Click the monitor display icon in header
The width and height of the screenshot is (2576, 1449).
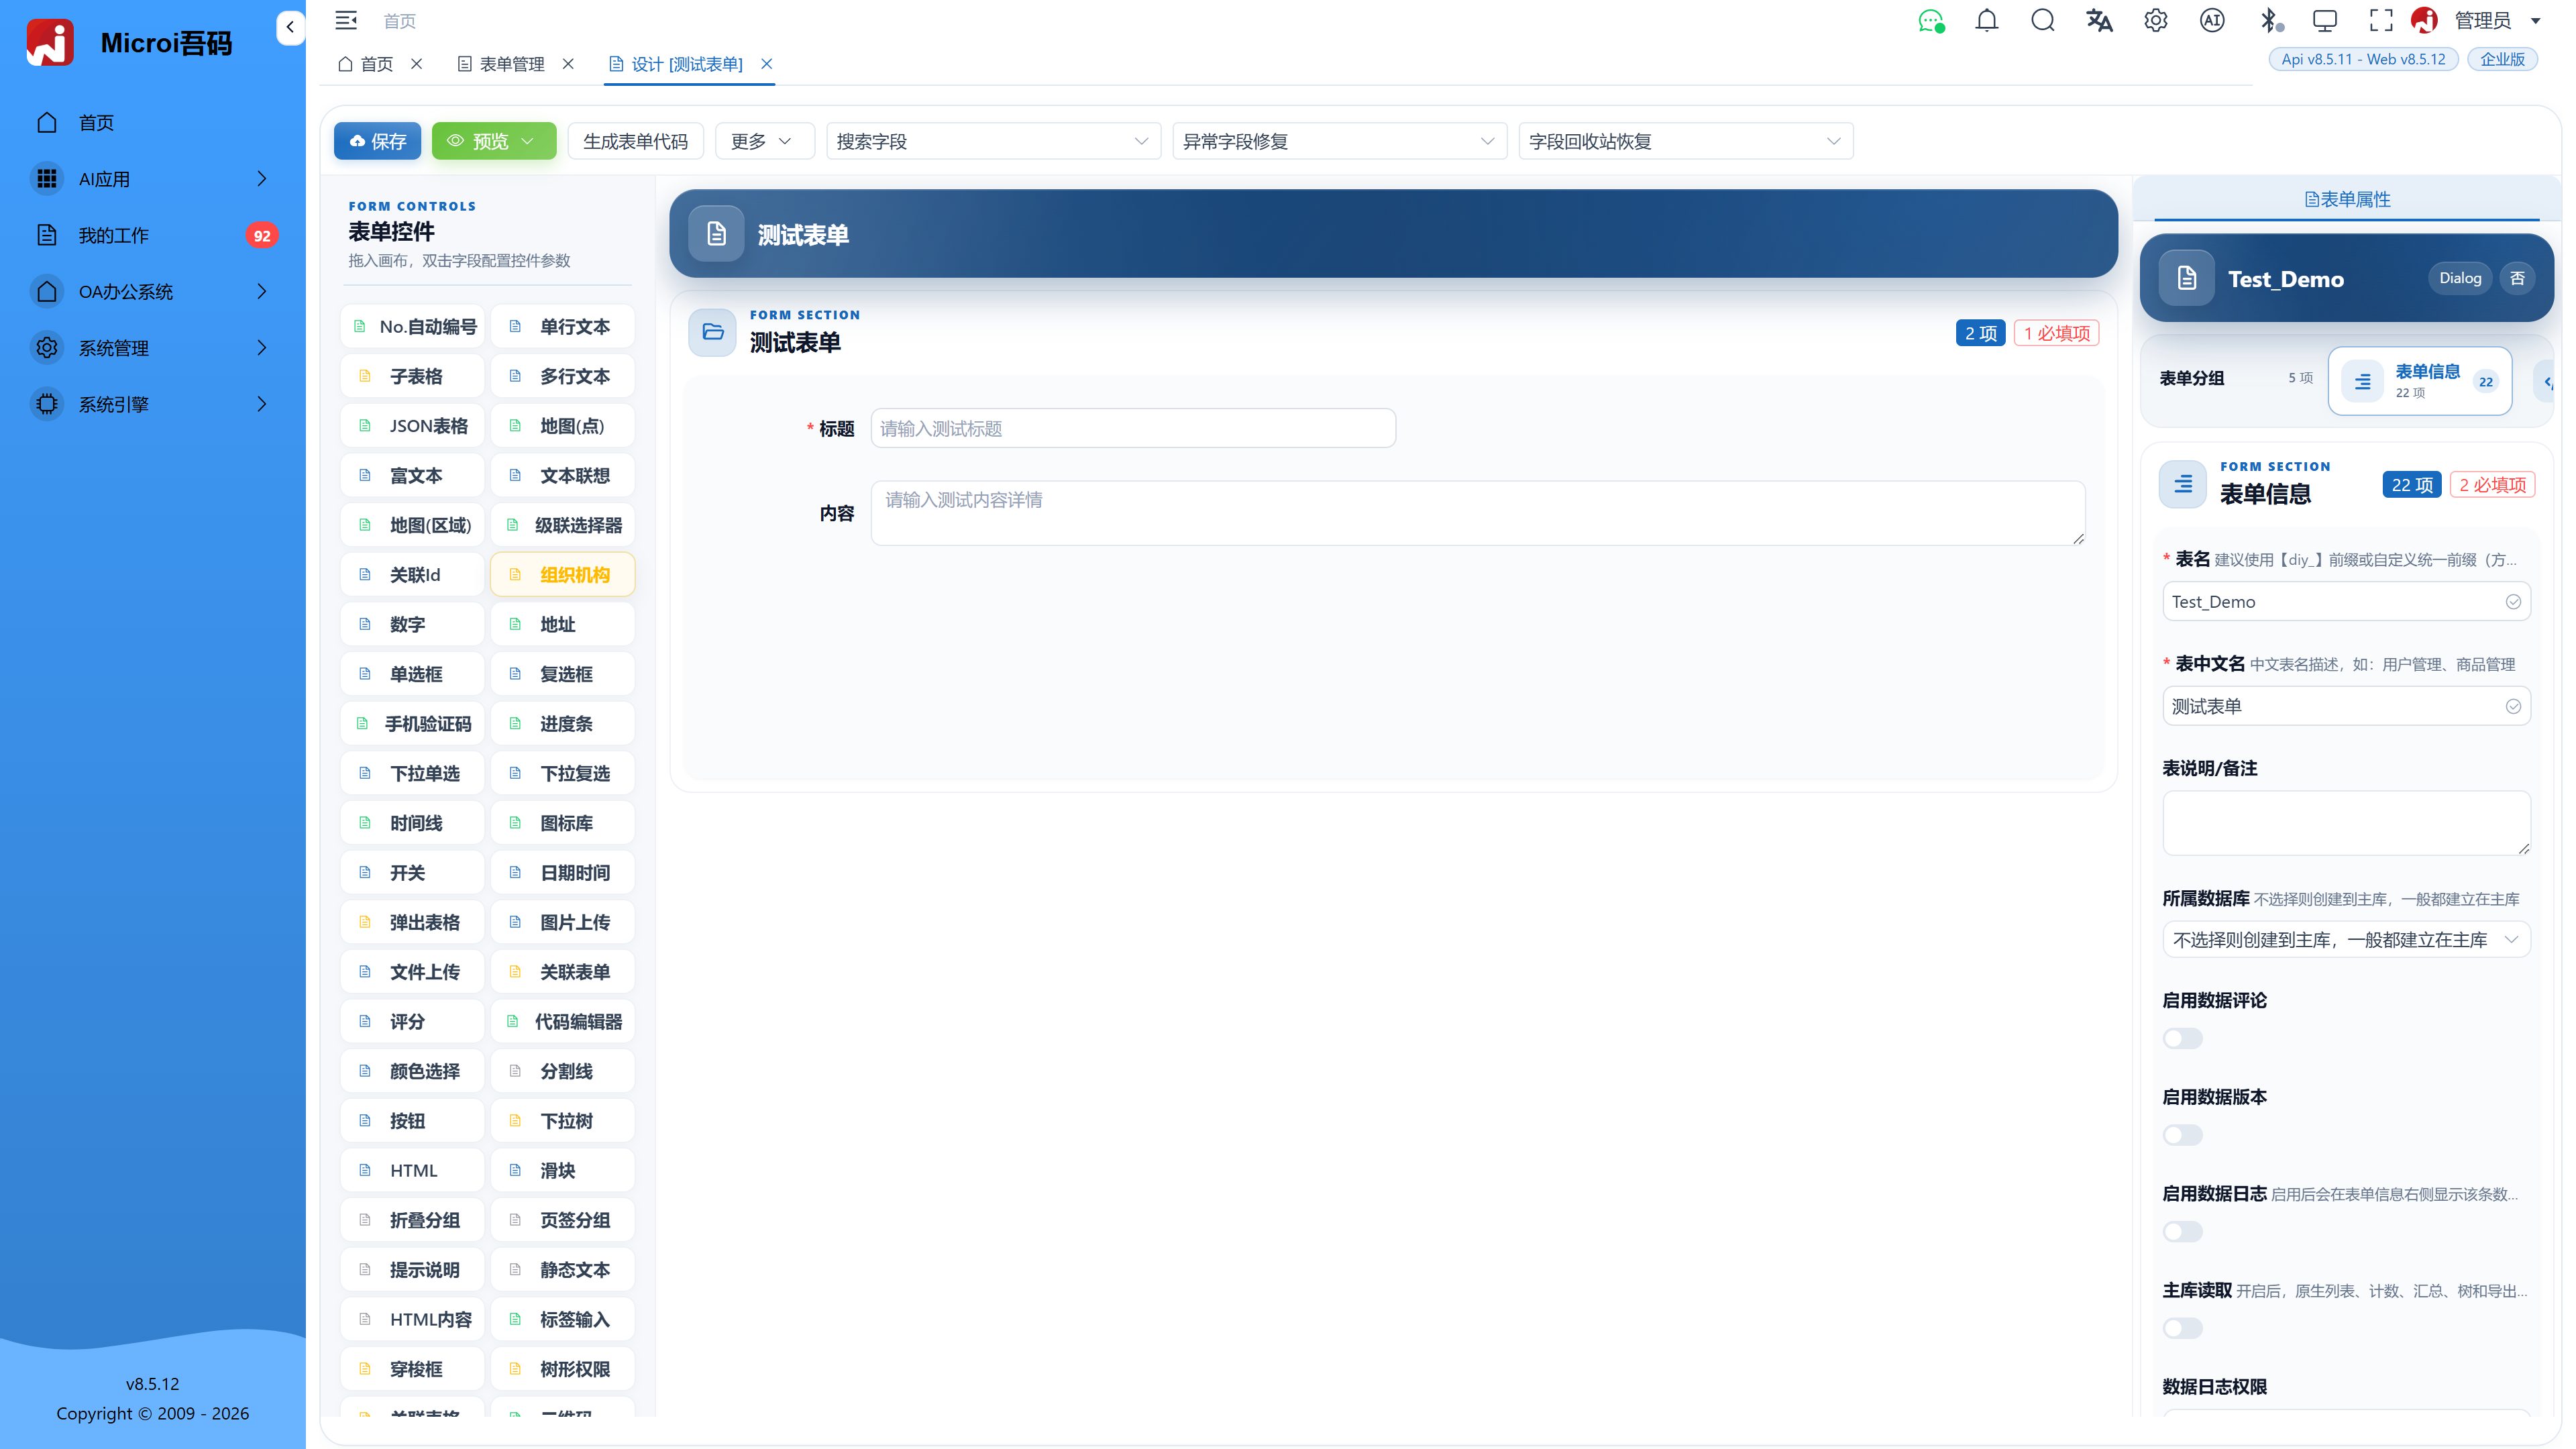click(2325, 21)
